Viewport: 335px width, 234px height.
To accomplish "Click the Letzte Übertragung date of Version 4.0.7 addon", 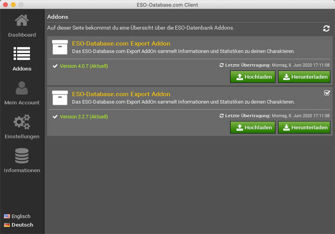I will [x=301, y=65].
